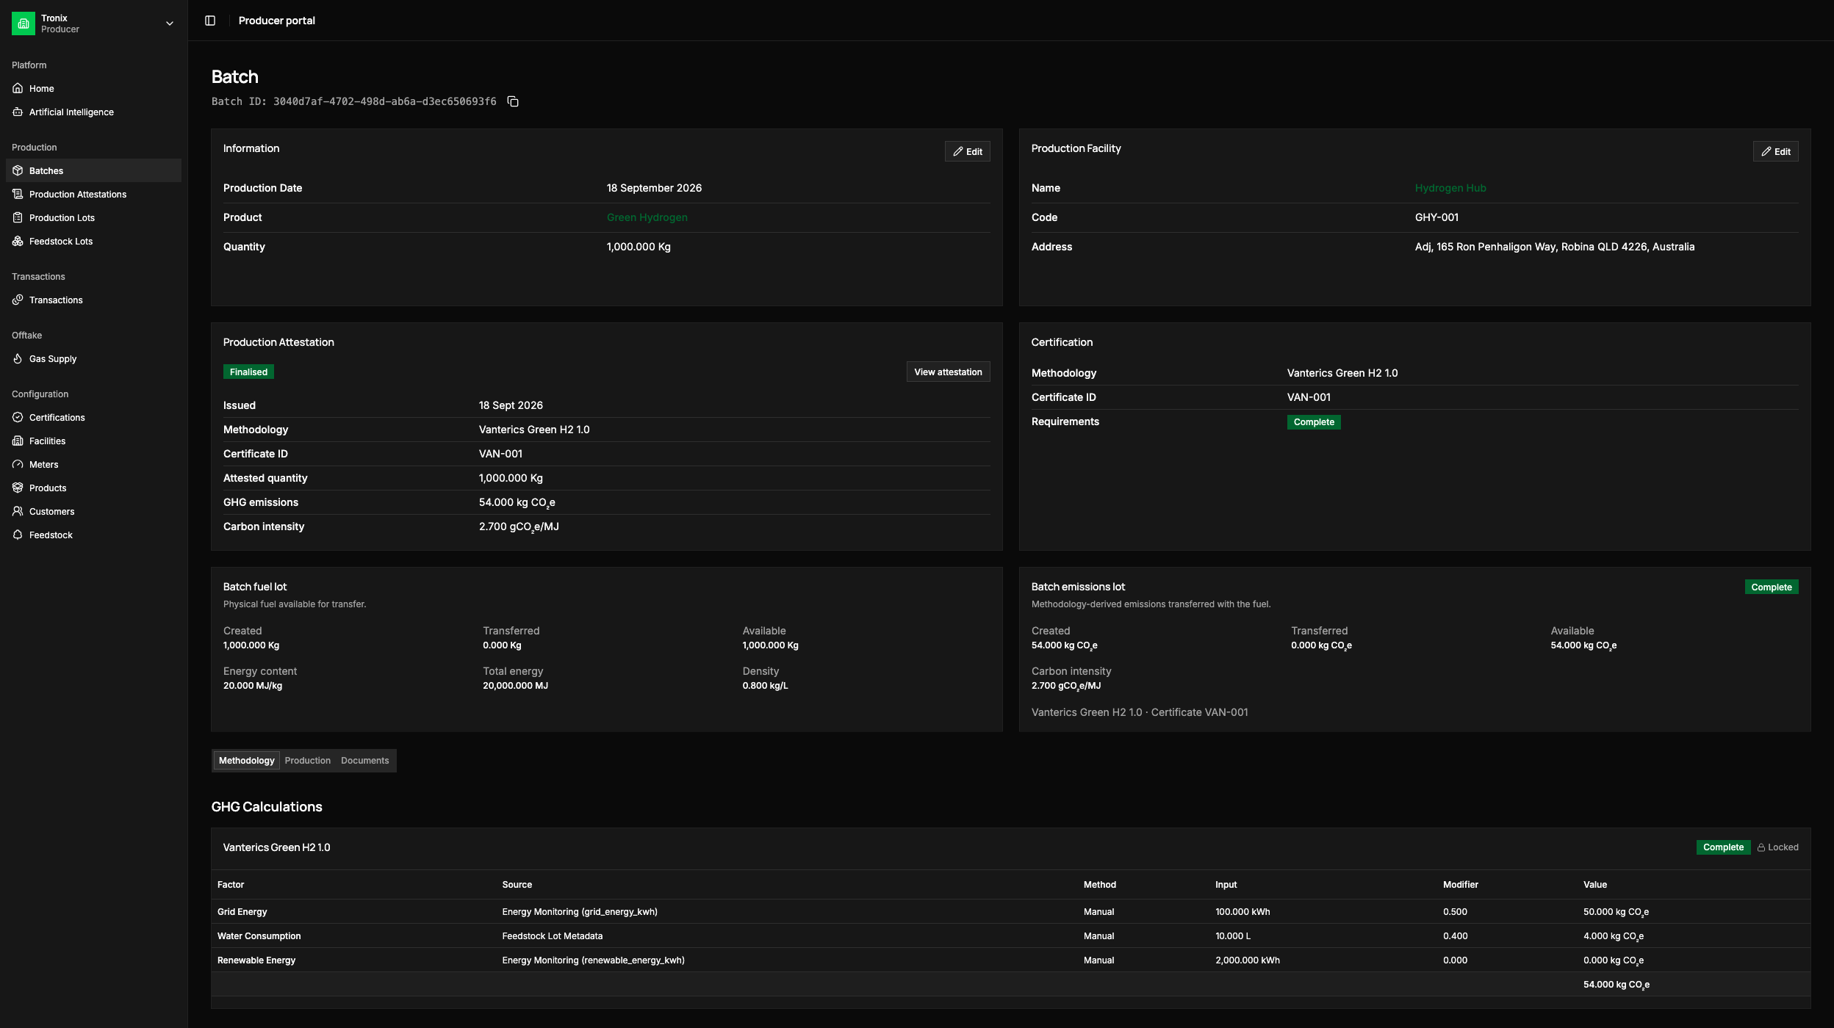This screenshot has height=1028, width=1834.
Task: Click the Value column header
Action: [1594, 885]
